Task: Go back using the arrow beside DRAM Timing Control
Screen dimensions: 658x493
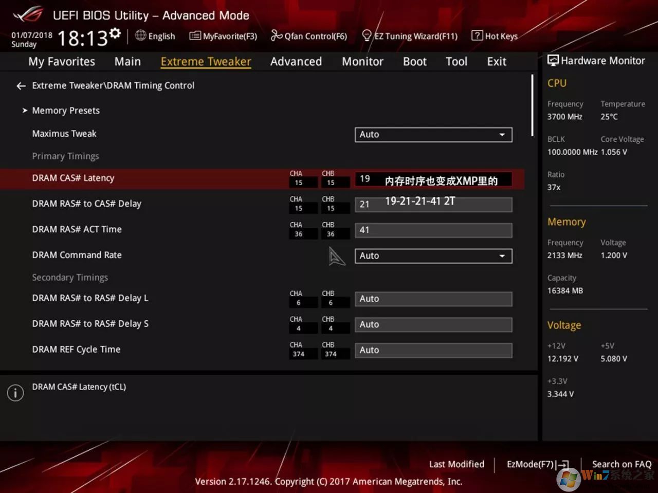Action: tap(21, 85)
